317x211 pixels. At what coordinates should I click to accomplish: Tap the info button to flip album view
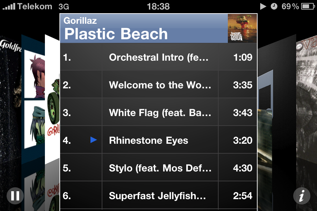click(301, 196)
